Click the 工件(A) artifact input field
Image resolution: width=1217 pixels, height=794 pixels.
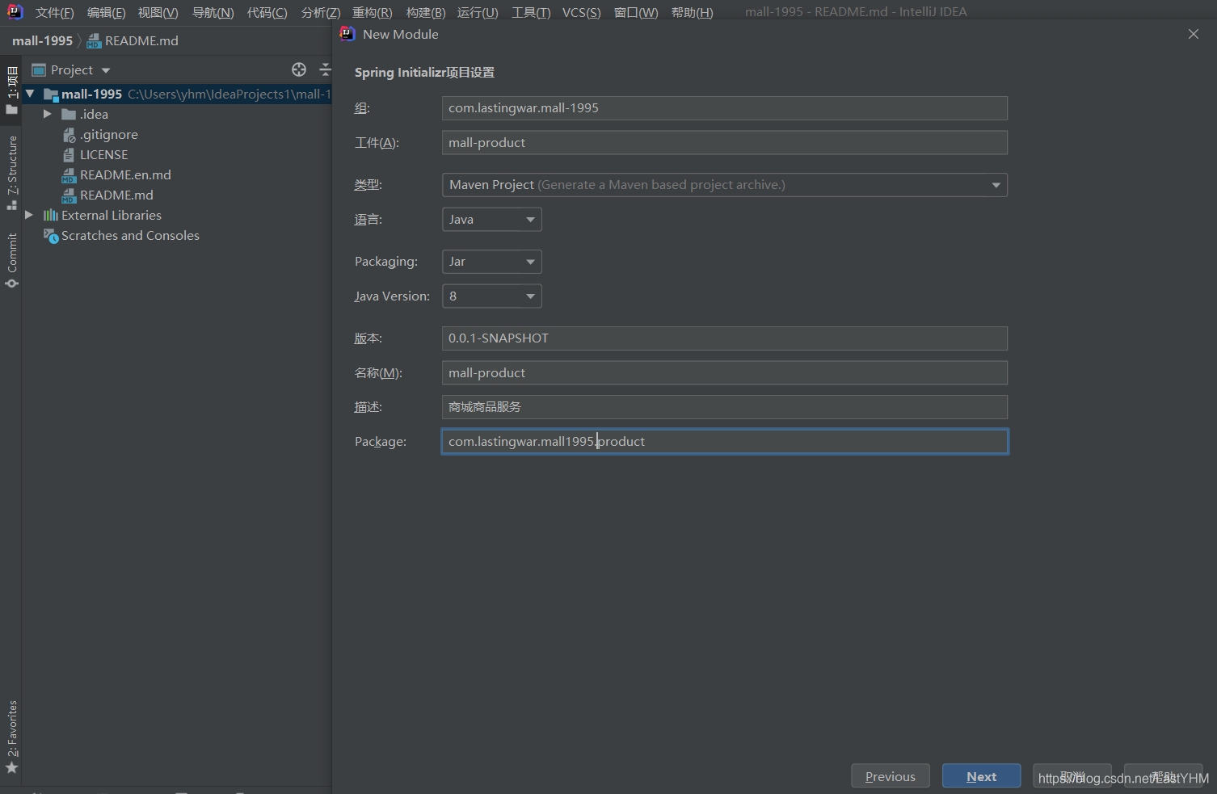[x=724, y=143]
